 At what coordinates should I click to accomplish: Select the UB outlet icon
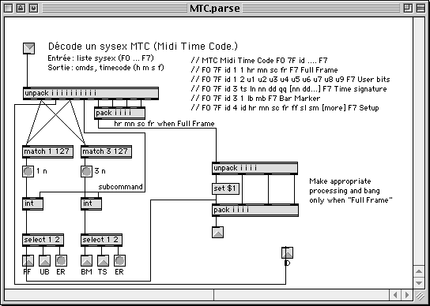tap(44, 260)
